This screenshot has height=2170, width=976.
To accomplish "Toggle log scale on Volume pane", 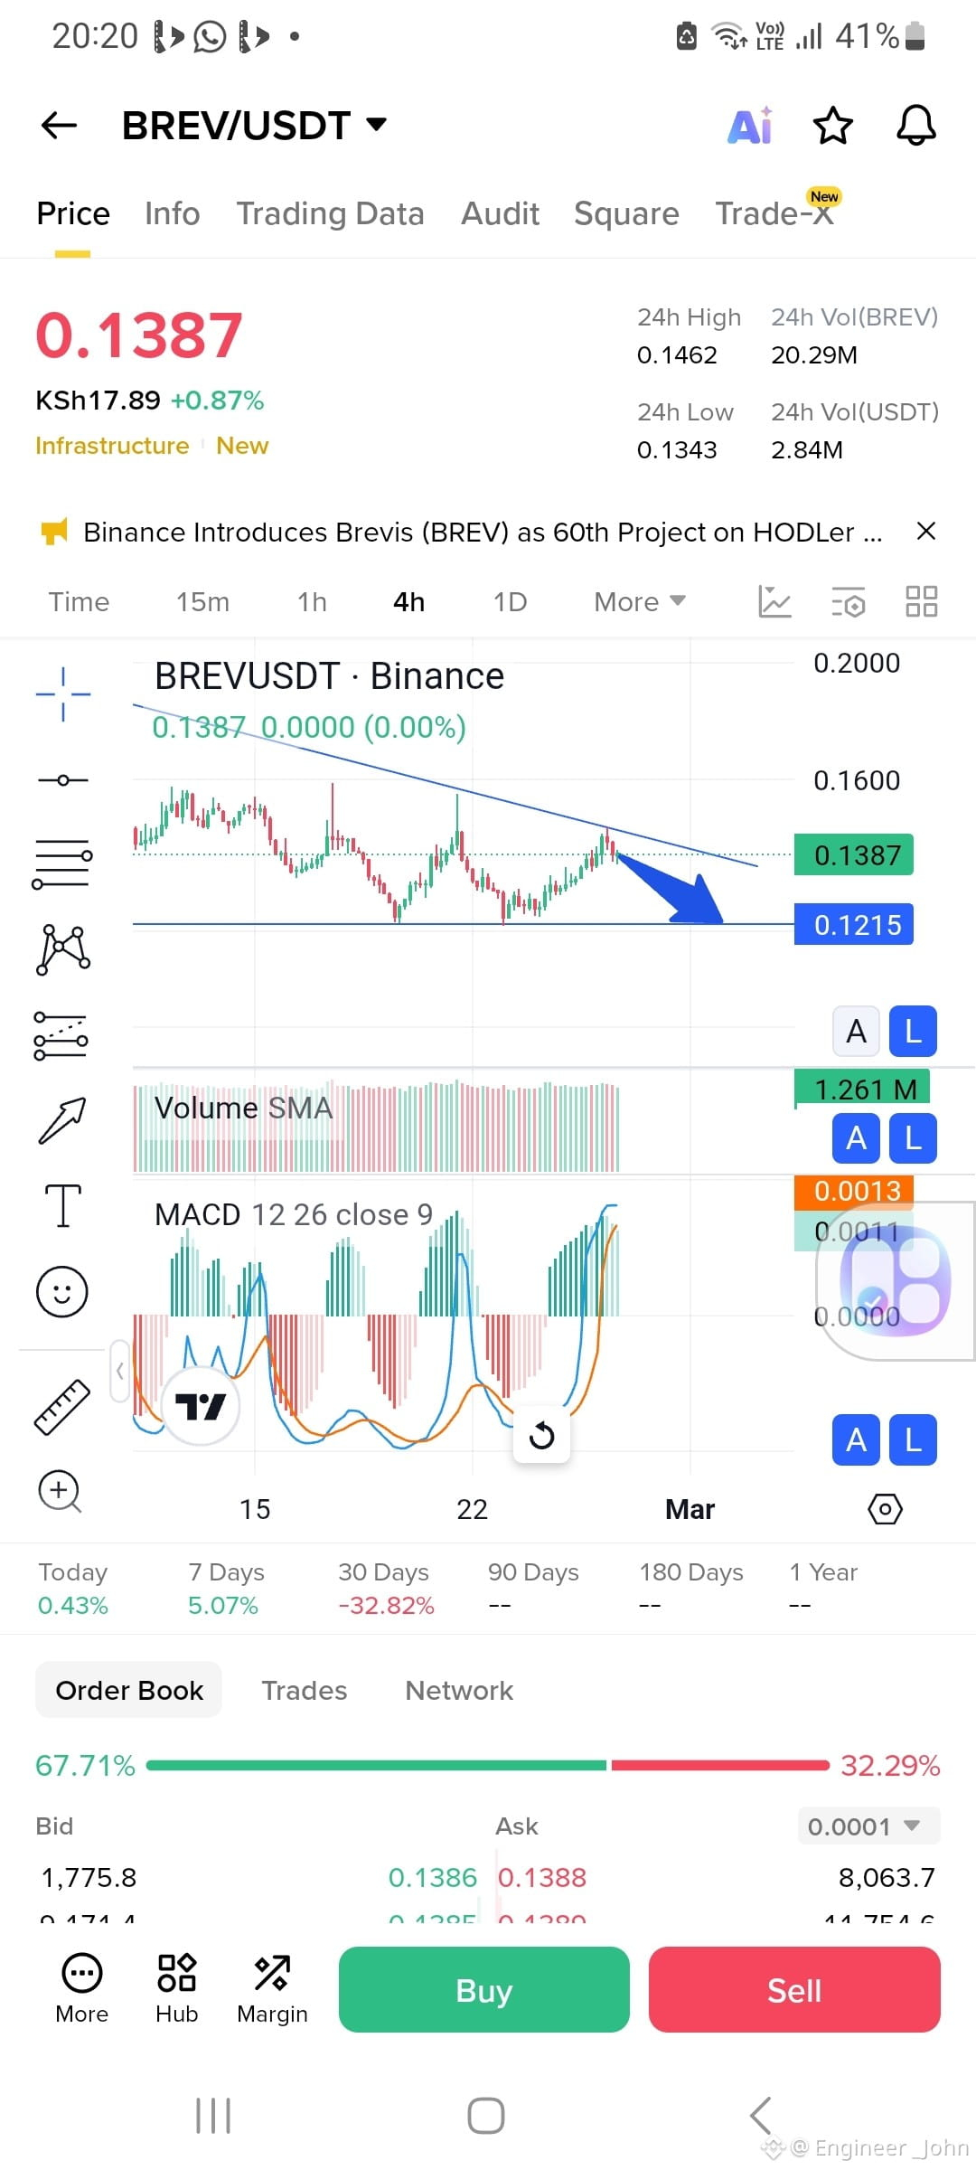I will [914, 1138].
